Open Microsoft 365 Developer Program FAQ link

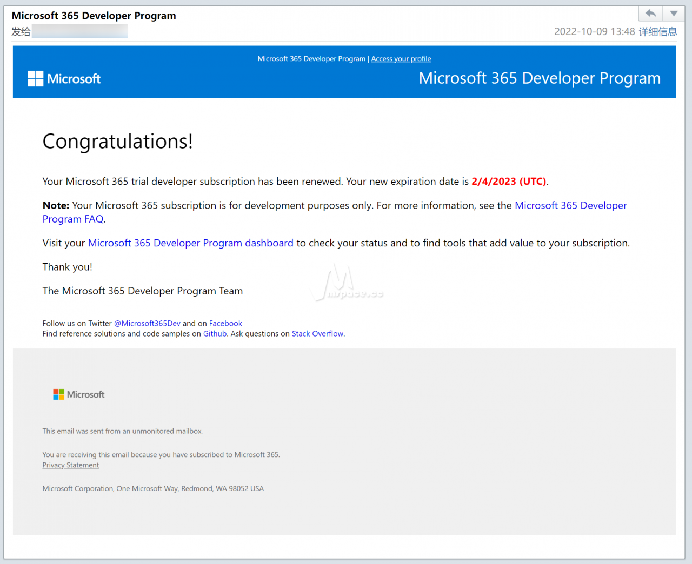335,212
